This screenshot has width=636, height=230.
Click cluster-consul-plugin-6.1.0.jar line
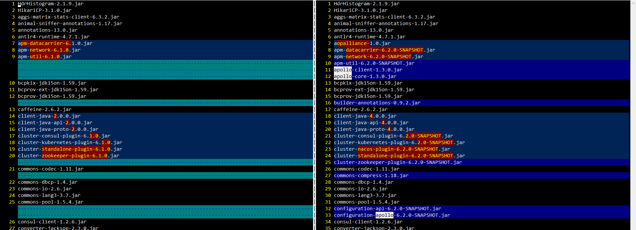(x=64, y=136)
